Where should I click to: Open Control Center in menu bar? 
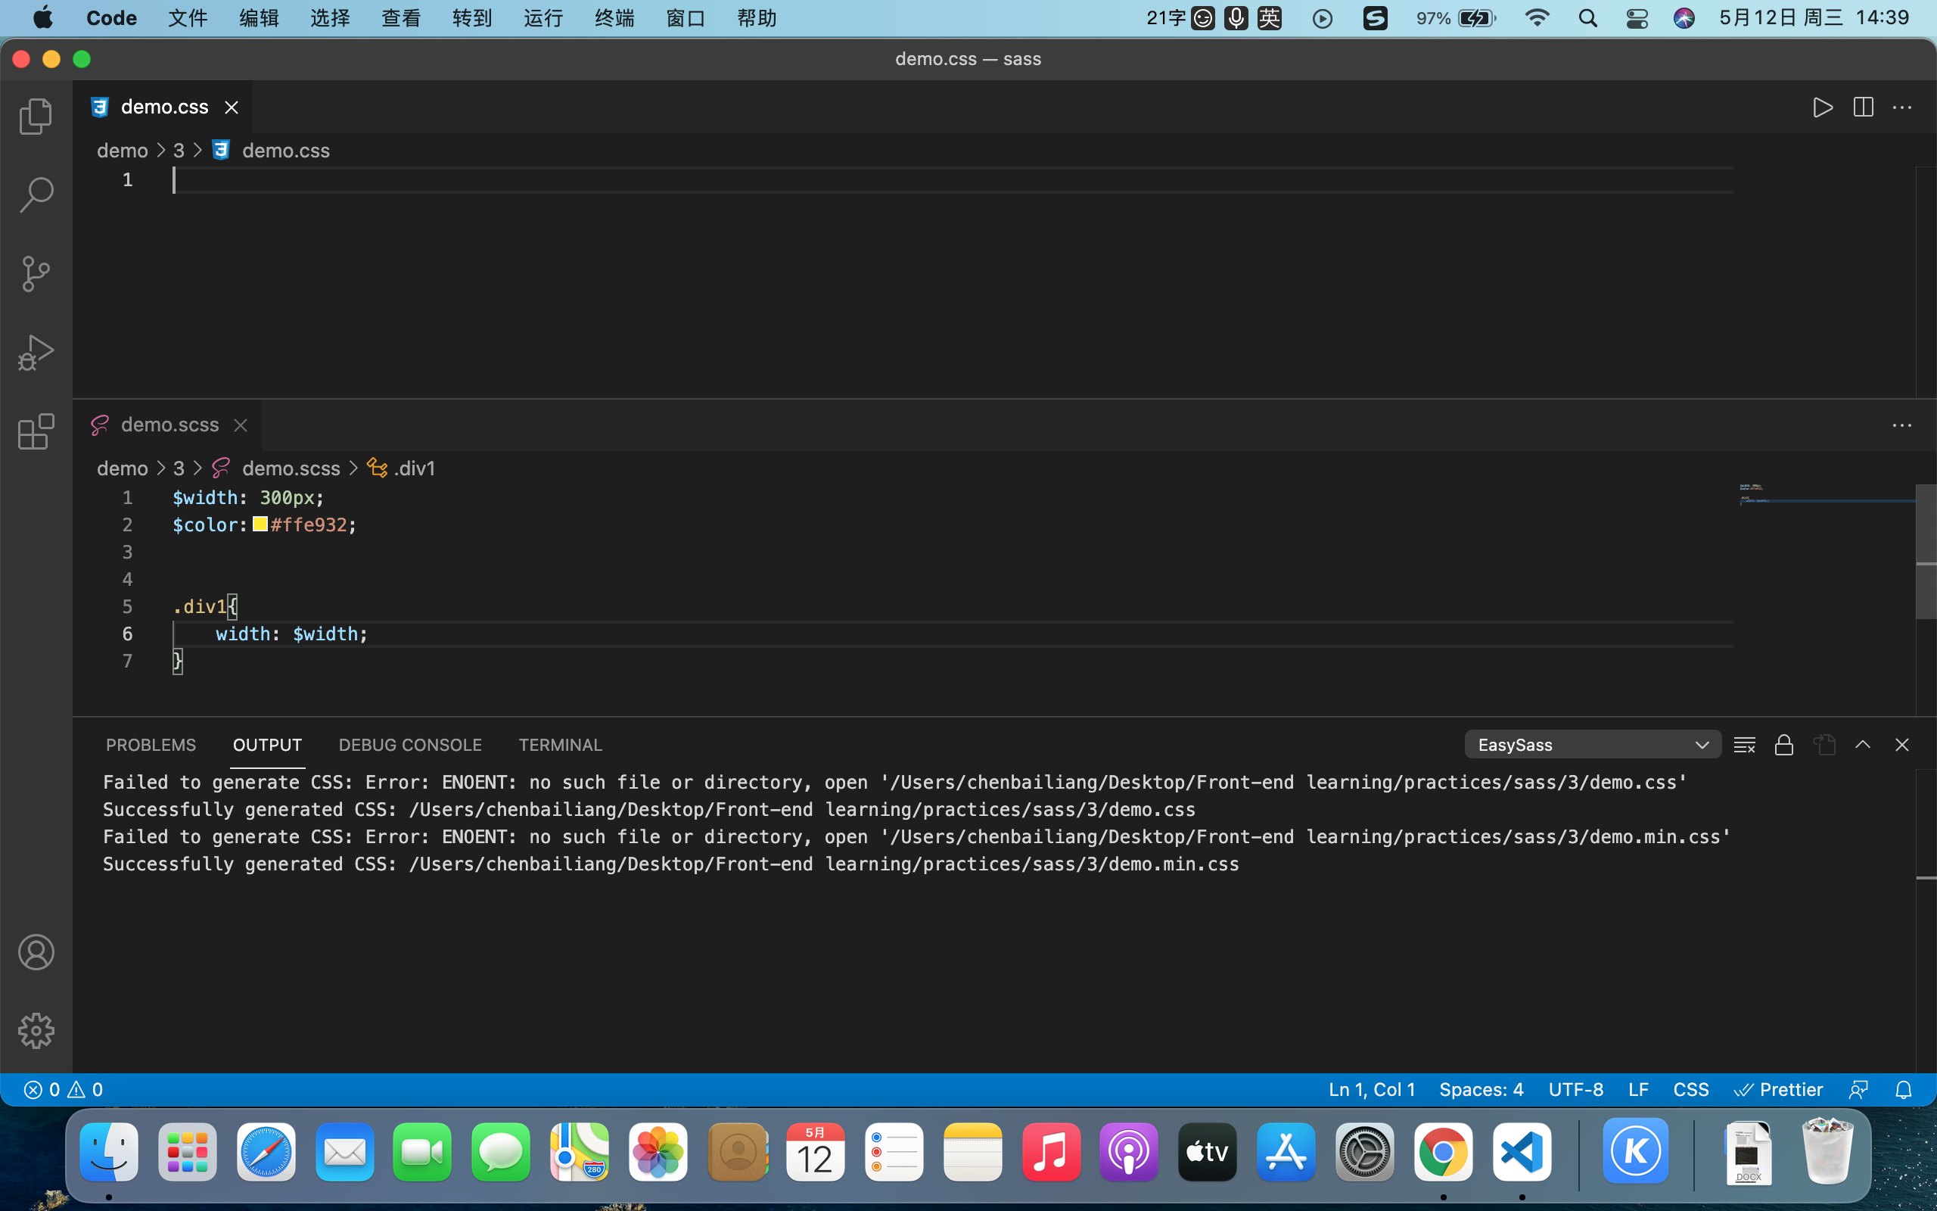tap(1637, 17)
